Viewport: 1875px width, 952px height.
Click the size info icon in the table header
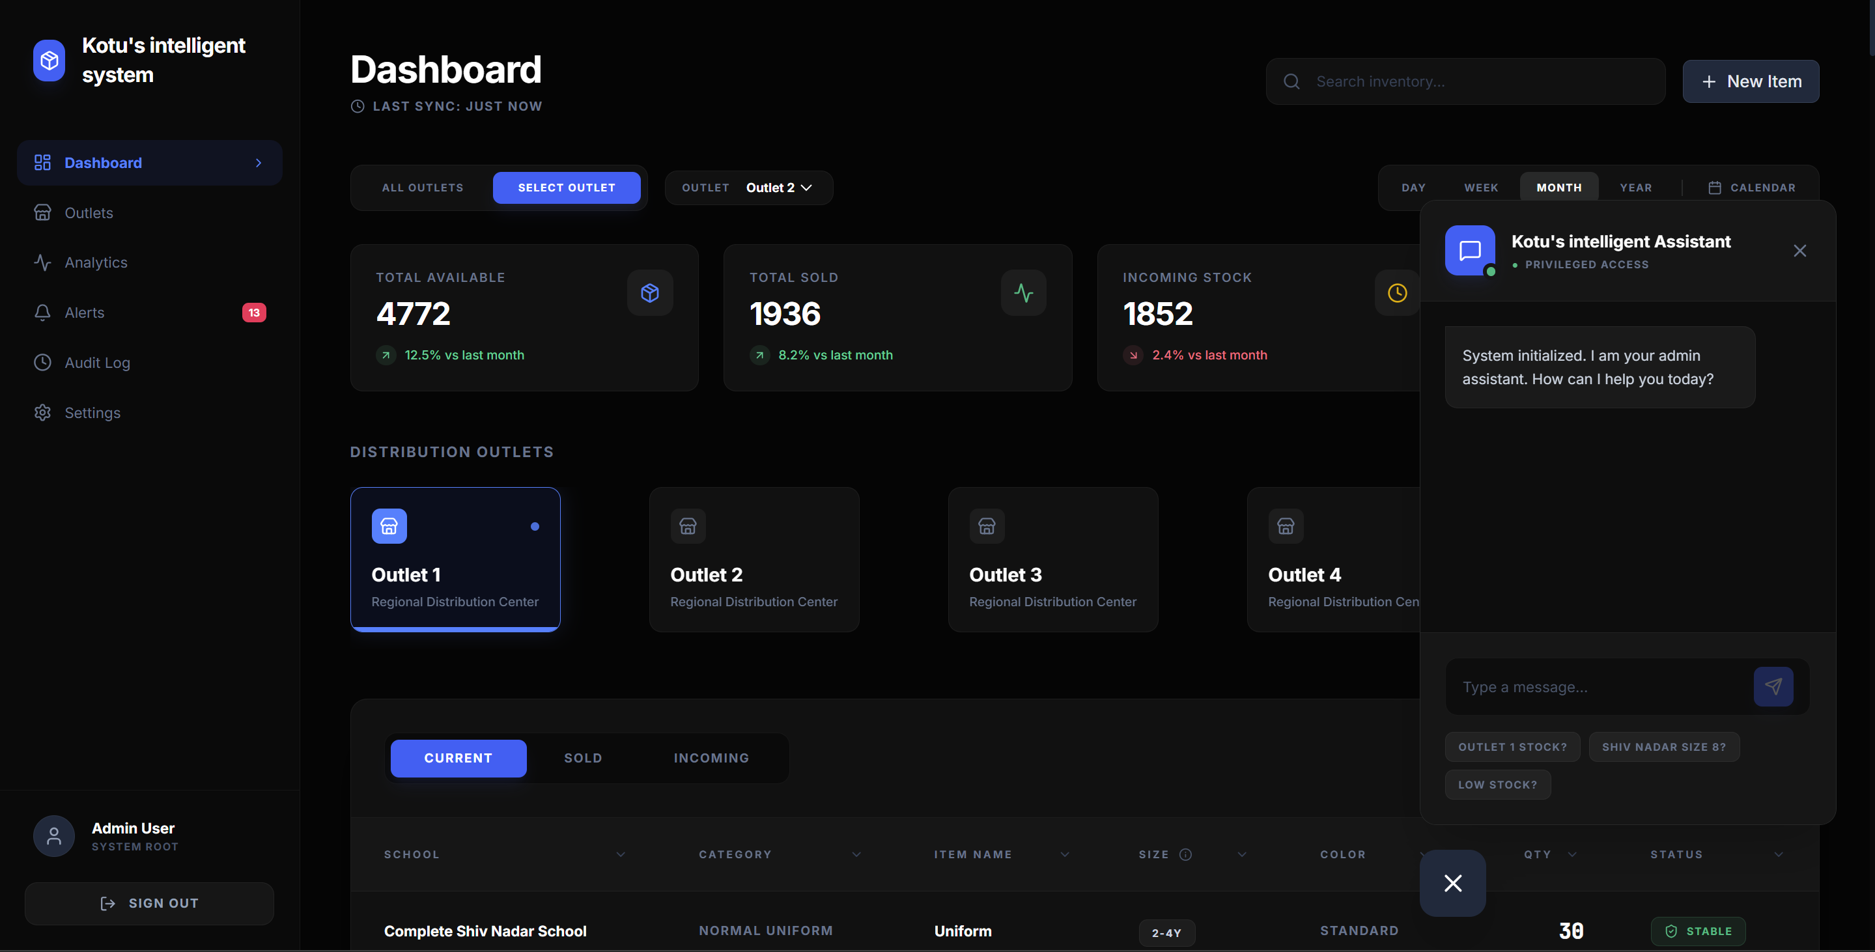pyautogui.click(x=1185, y=854)
